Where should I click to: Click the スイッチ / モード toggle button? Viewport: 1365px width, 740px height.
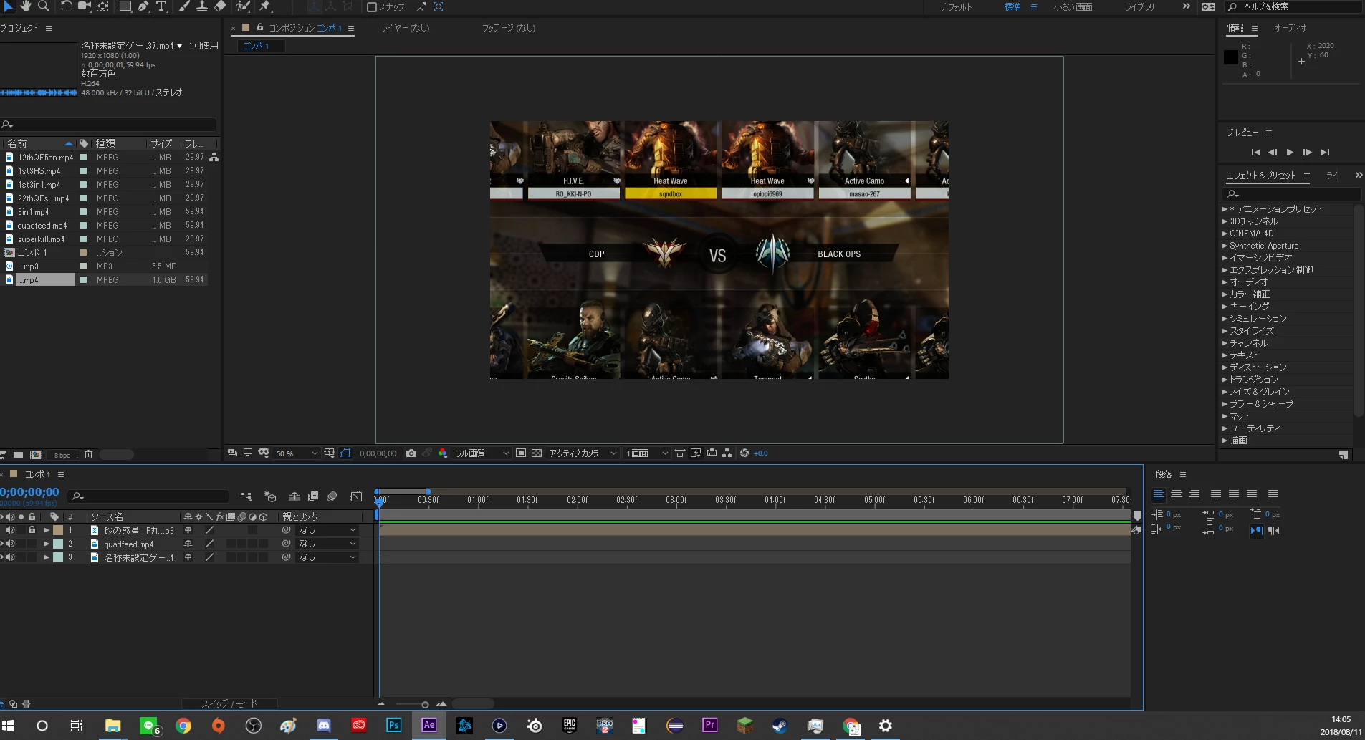point(229,704)
